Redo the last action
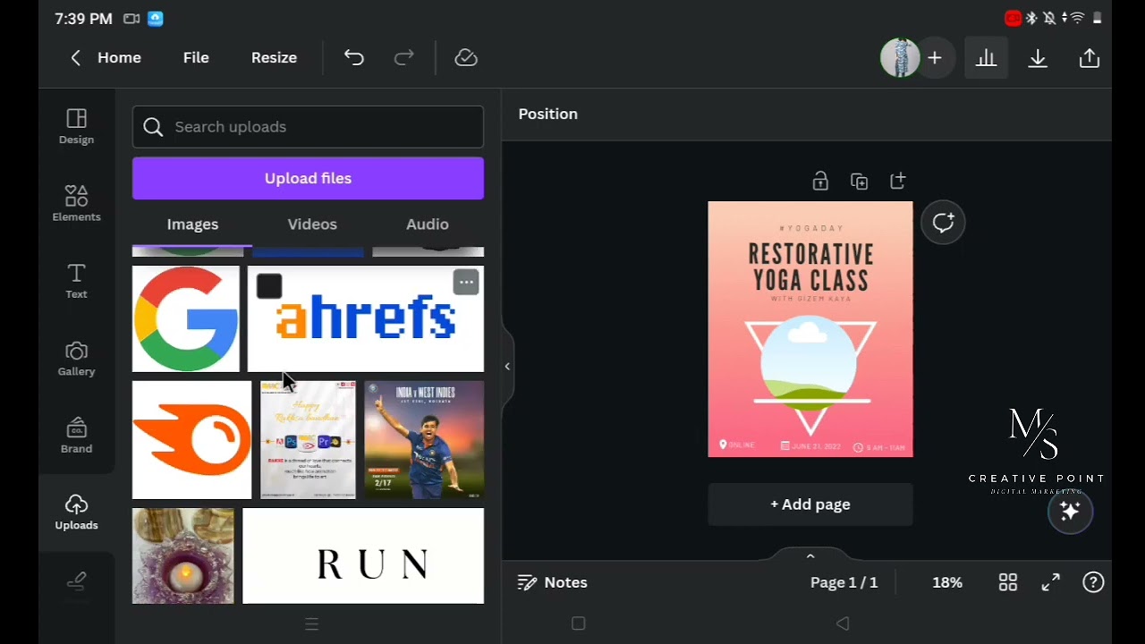The width and height of the screenshot is (1145, 644). point(404,57)
